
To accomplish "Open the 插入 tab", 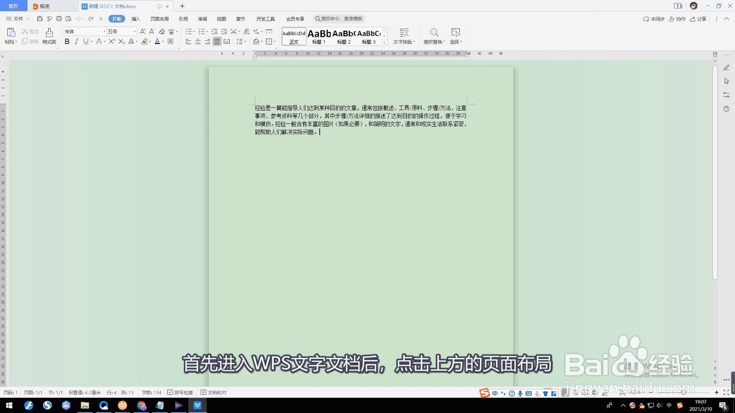I will pos(136,19).
